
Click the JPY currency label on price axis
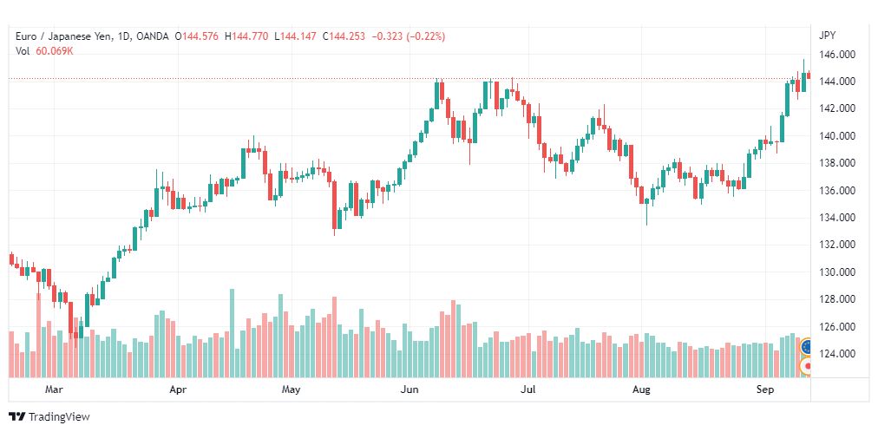(x=827, y=36)
